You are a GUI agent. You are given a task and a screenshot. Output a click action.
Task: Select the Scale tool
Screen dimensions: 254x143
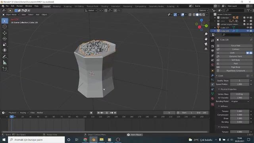click(5, 44)
